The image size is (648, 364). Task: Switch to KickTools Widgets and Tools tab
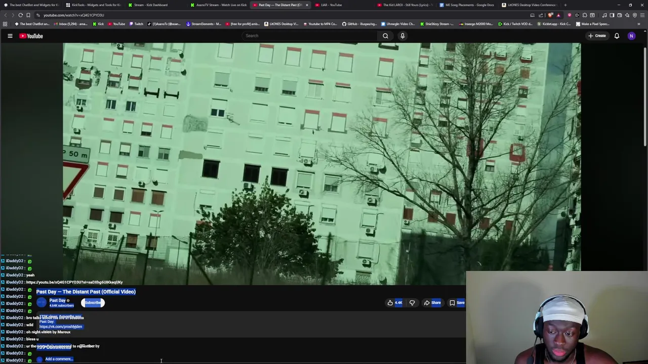93,5
